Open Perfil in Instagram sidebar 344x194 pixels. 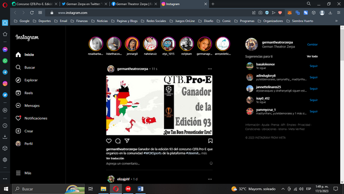pyautogui.click(x=24, y=144)
